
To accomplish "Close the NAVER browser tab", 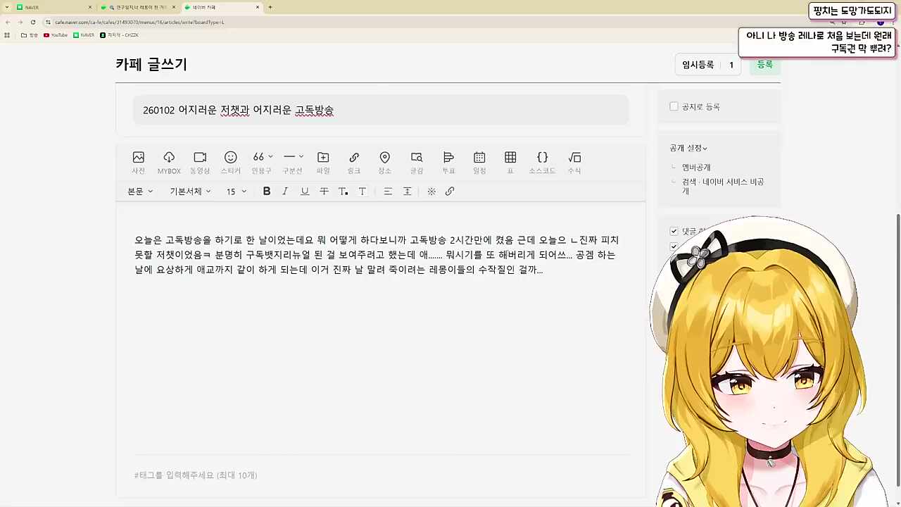I will [90, 7].
